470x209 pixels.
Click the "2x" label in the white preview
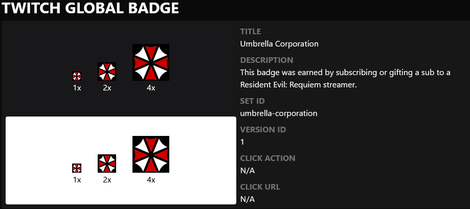[x=107, y=180]
